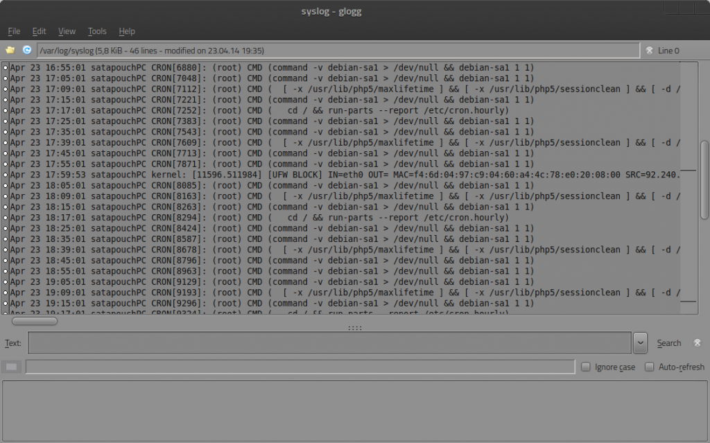Open the Help menu
The height and width of the screenshot is (443, 710).
pyautogui.click(x=127, y=31)
